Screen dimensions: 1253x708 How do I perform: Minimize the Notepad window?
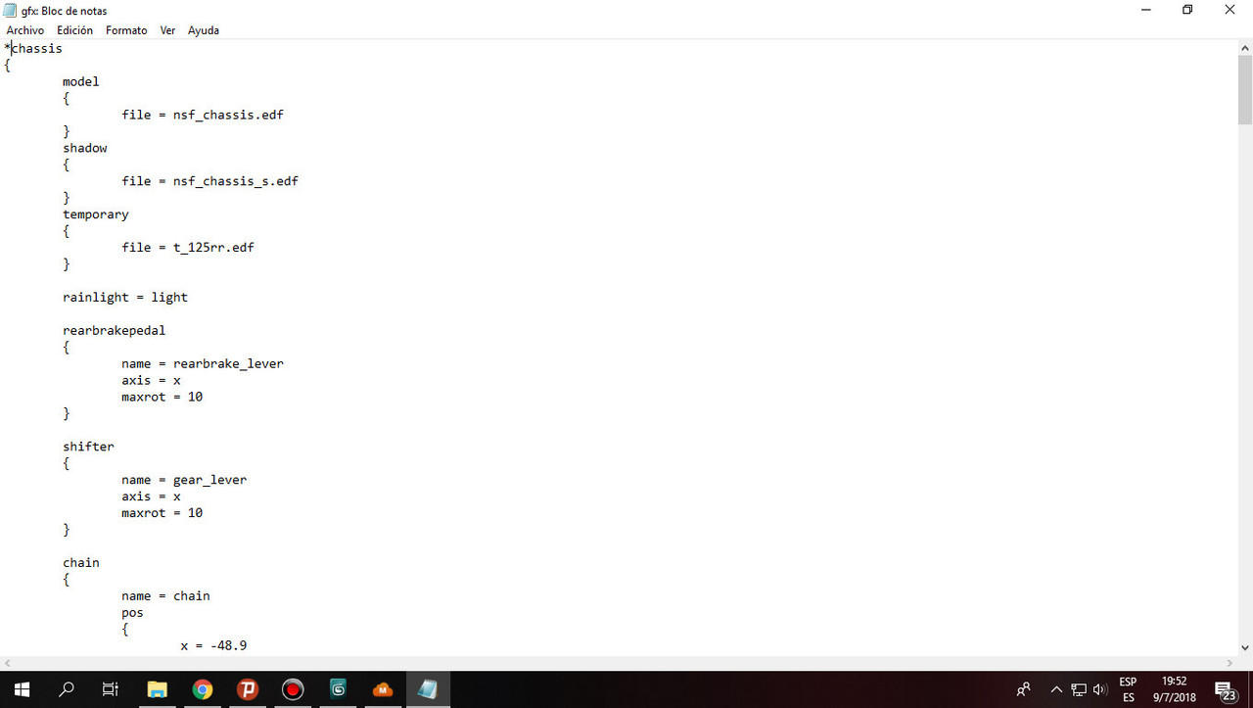click(1145, 10)
